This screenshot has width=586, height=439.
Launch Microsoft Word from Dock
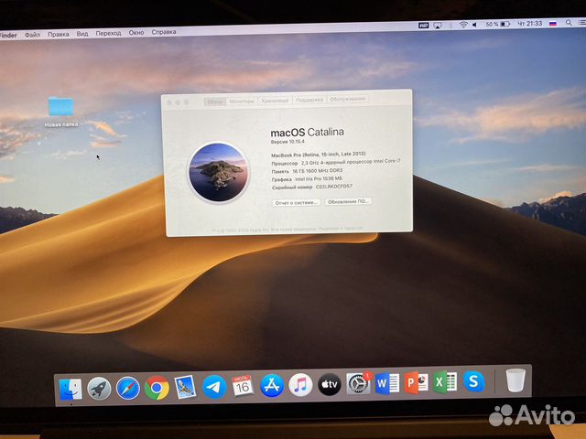[387, 383]
